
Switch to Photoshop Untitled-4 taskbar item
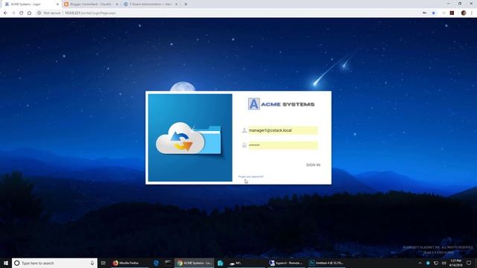(326, 263)
